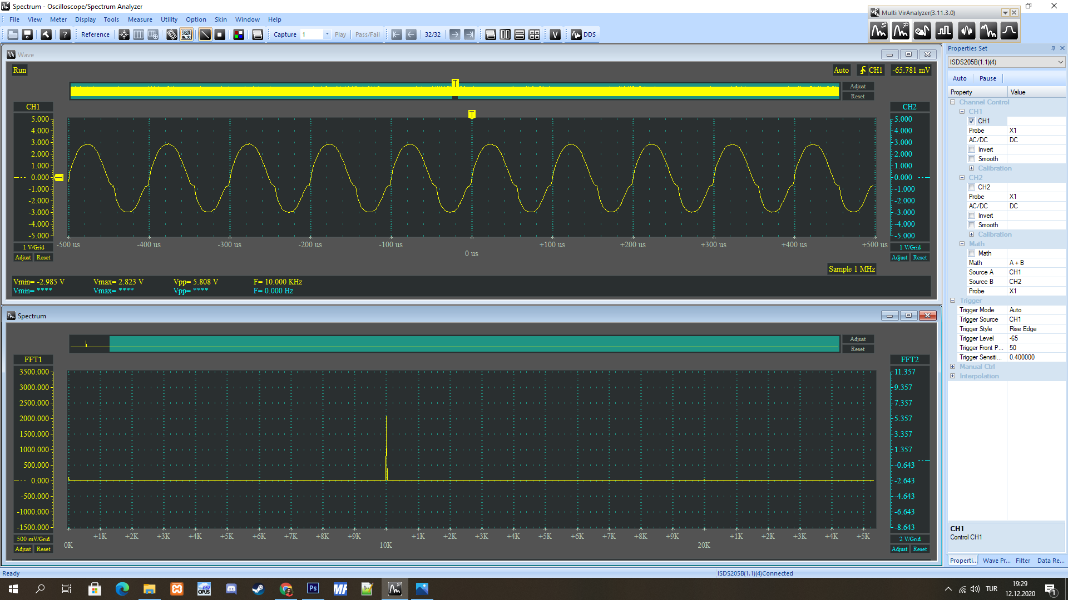Select the diagonal line draw mode icon
1068x600 pixels.
pyautogui.click(x=205, y=34)
